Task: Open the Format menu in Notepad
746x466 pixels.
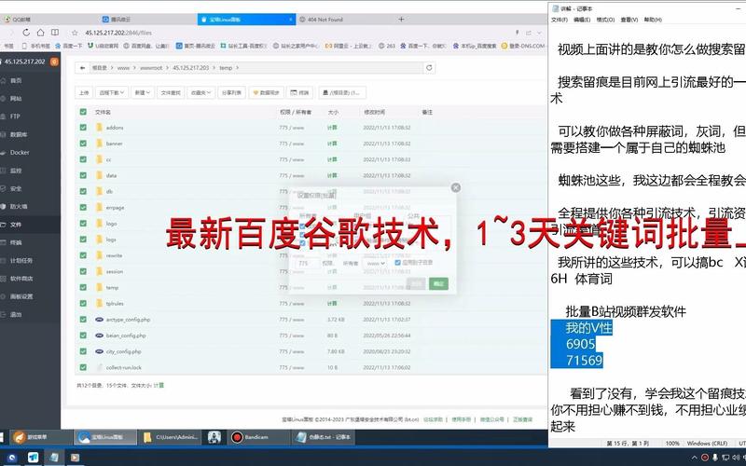Action: coord(605,20)
